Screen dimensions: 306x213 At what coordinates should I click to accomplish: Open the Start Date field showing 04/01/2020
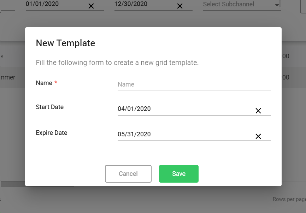coord(184,109)
